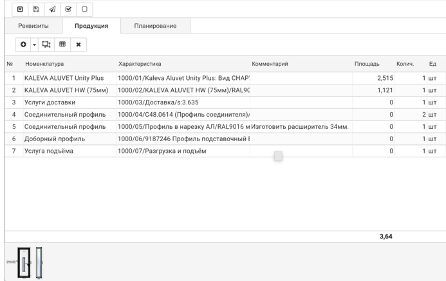
Task: Click the empty square icon in top toolbar
Action: (84, 10)
